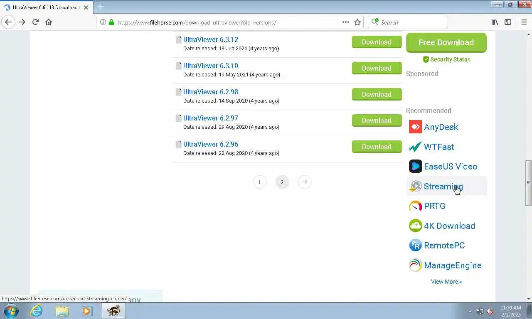Bookmark this page with the star icon
The height and width of the screenshot is (319, 532).
tap(357, 22)
